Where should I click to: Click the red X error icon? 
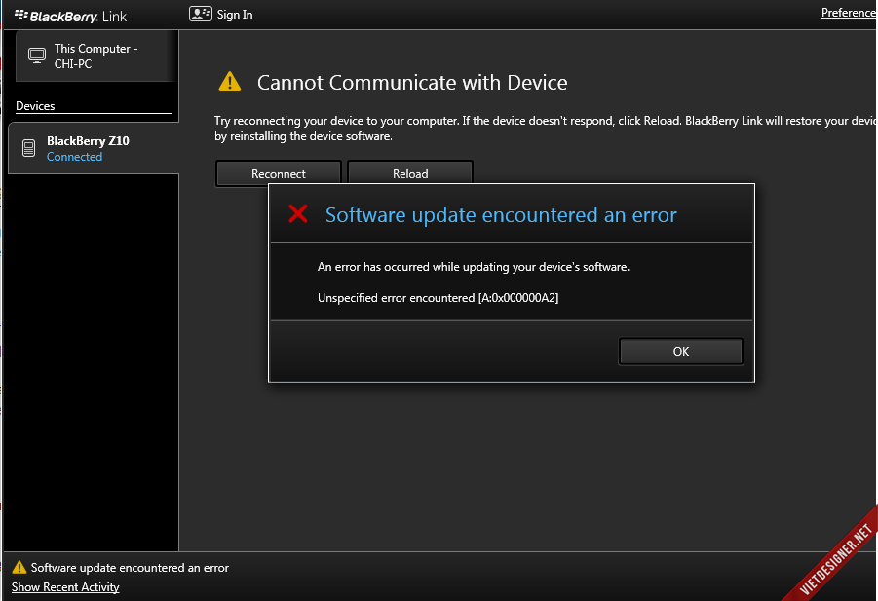[298, 213]
